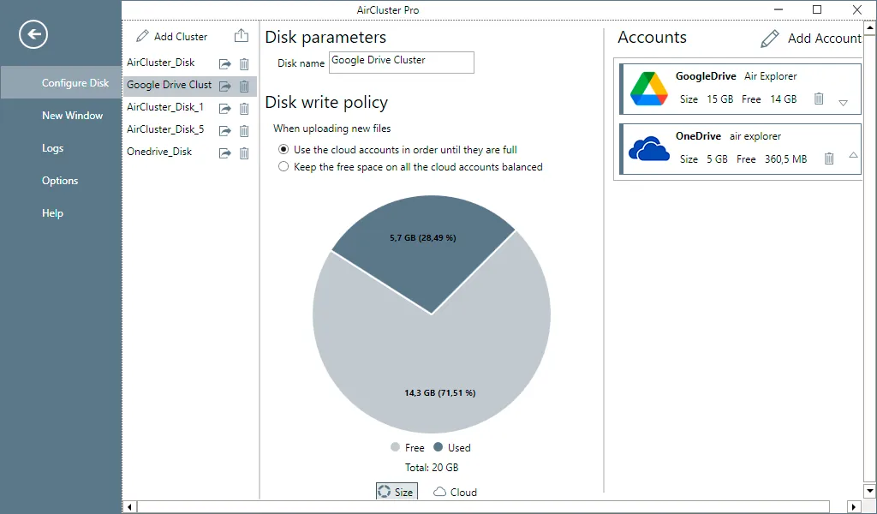Screen dimensions: 877x514
Task: Move GoogleDrive account down with triangle arrow
Action: (x=843, y=103)
